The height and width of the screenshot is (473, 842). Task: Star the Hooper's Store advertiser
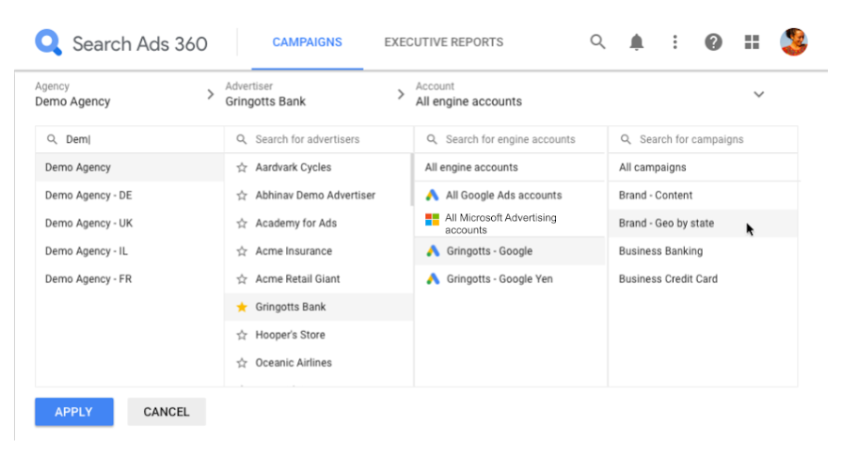pyautogui.click(x=242, y=335)
